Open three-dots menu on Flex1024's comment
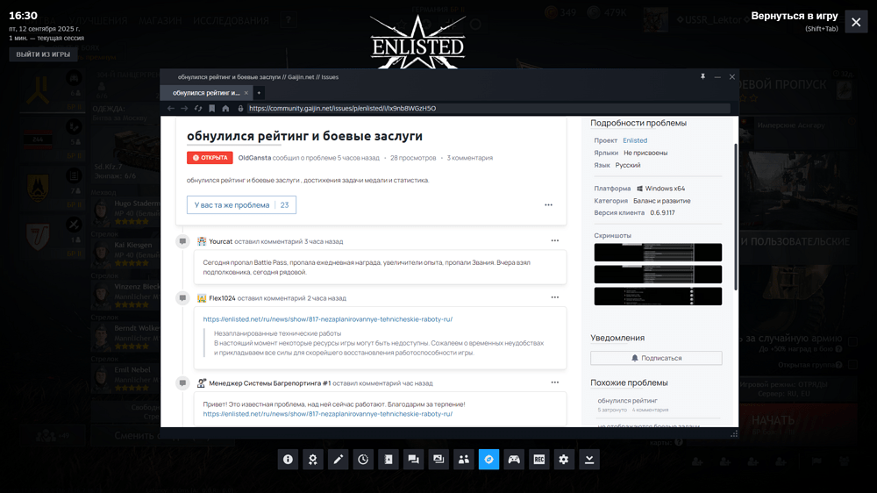This screenshot has height=493, width=877. pyautogui.click(x=555, y=297)
